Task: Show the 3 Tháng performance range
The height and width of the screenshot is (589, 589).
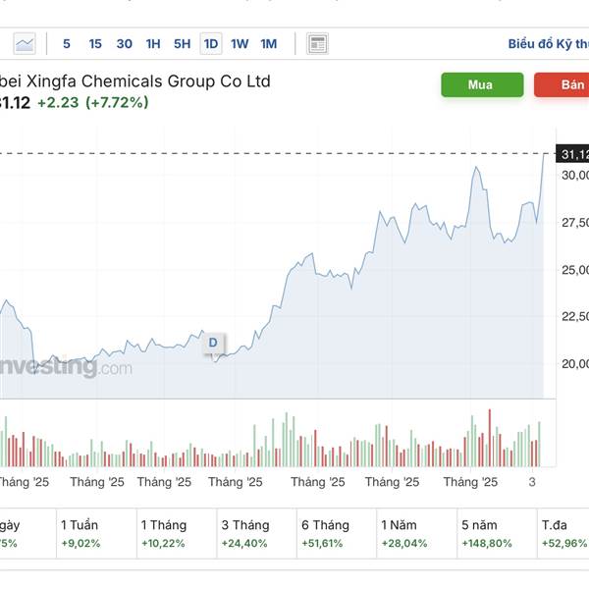Action: [245, 533]
